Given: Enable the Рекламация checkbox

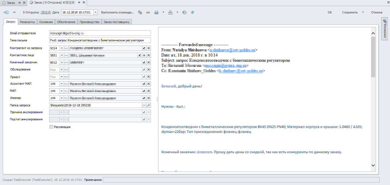Looking at the screenshot, I should coord(51,127).
